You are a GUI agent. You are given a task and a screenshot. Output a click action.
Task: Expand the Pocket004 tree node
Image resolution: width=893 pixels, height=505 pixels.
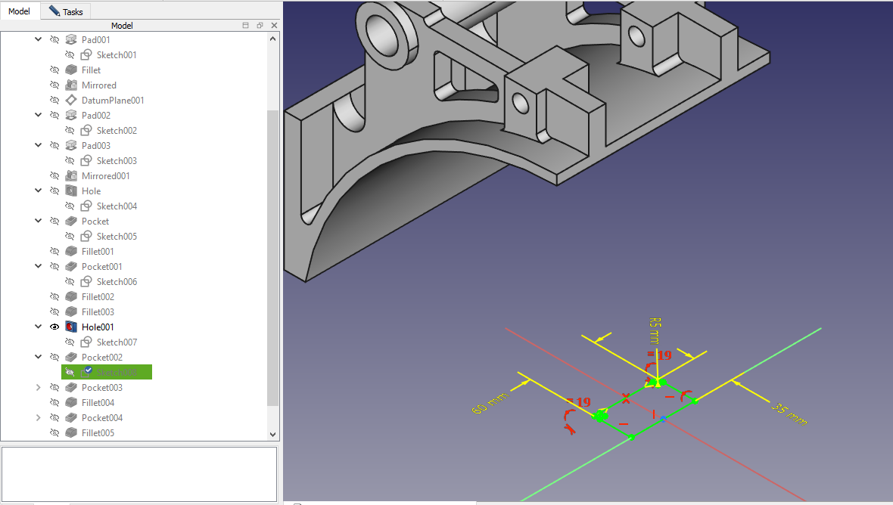pyautogui.click(x=39, y=418)
